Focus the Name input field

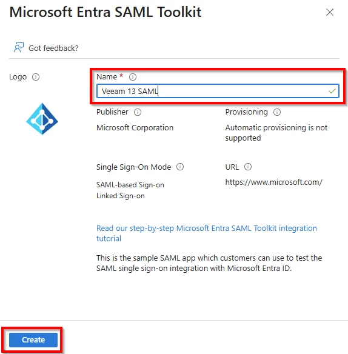pos(218,91)
